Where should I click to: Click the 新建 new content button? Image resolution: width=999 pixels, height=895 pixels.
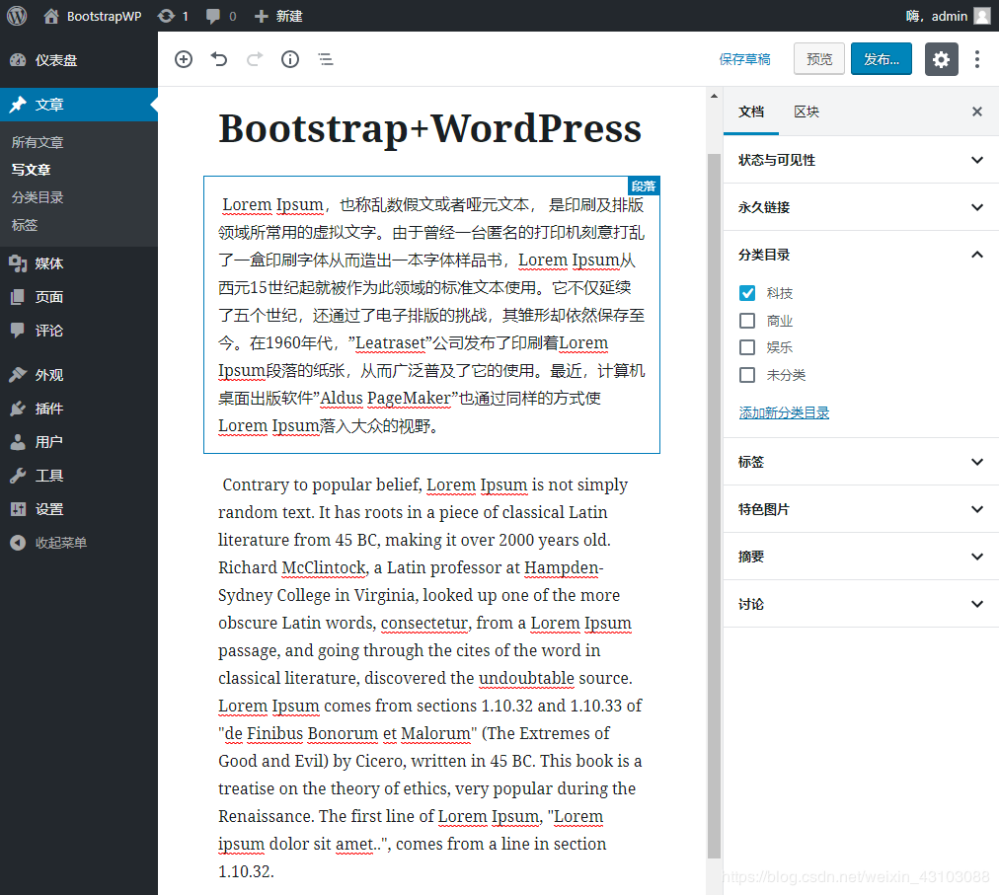pos(278,16)
